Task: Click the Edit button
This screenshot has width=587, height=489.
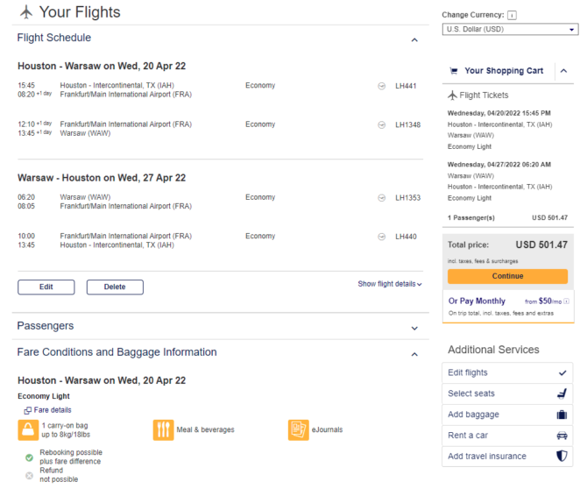Action: (46, 287)
